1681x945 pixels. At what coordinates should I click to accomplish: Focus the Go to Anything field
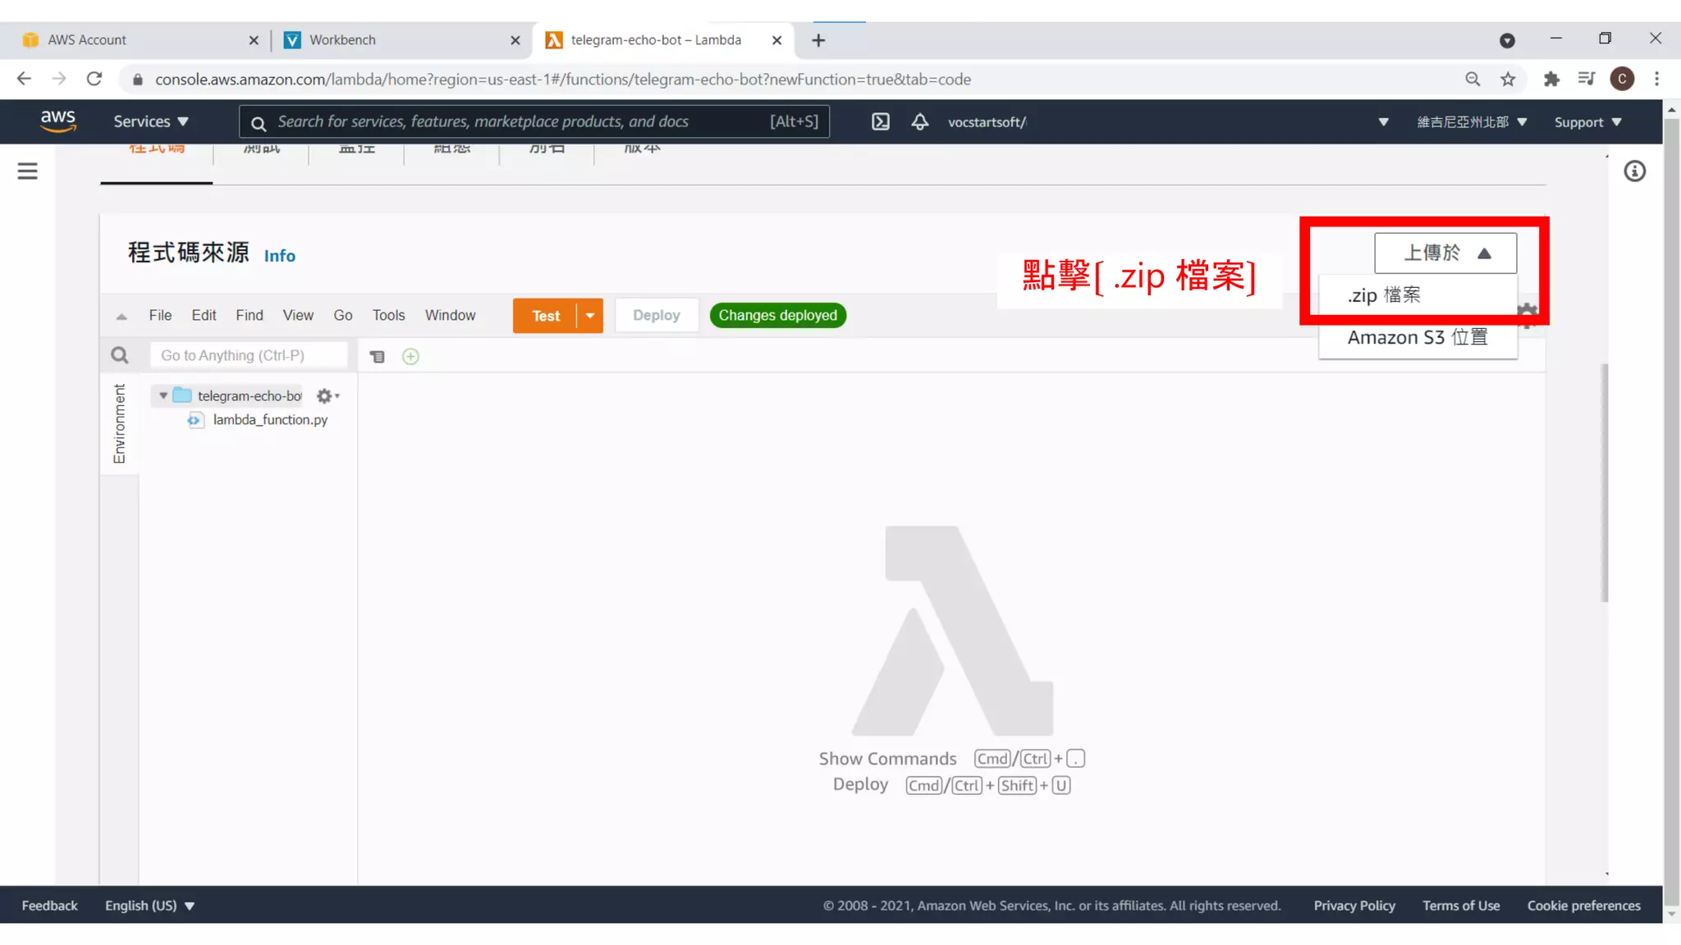point(249,355)
